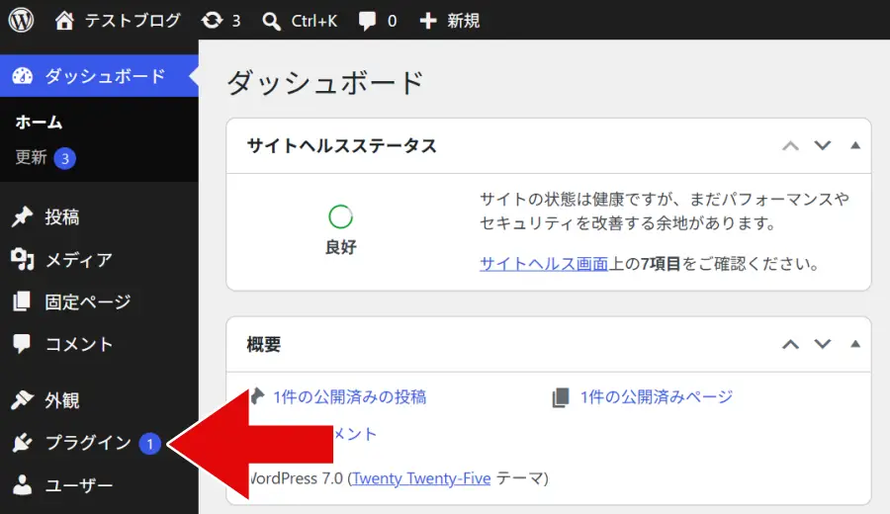
Task: Click the comments bubble icon in the admin bar
Action: point(367,22)
